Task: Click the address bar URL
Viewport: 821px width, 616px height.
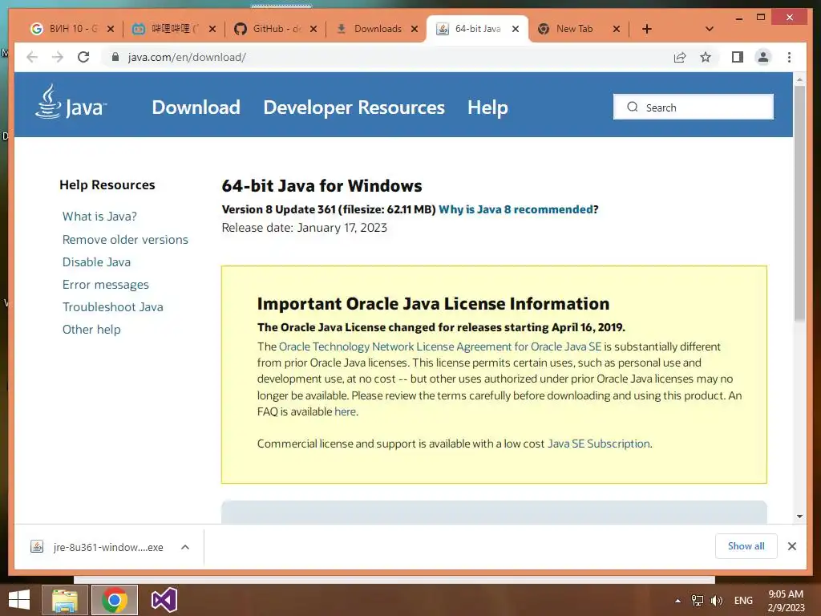Action: (x=187, y=57)
